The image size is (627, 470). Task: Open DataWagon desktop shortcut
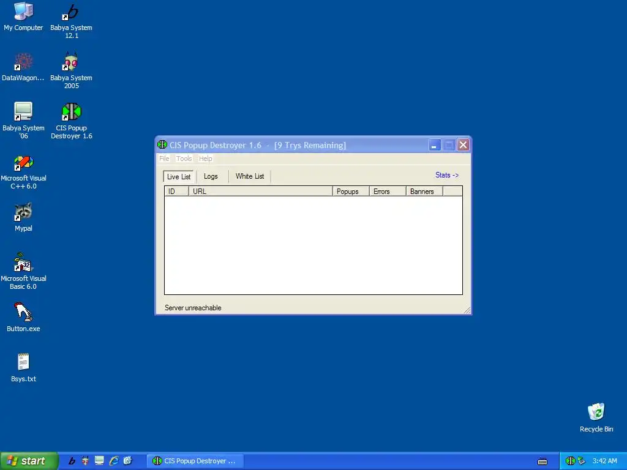(x=23, y=67)
